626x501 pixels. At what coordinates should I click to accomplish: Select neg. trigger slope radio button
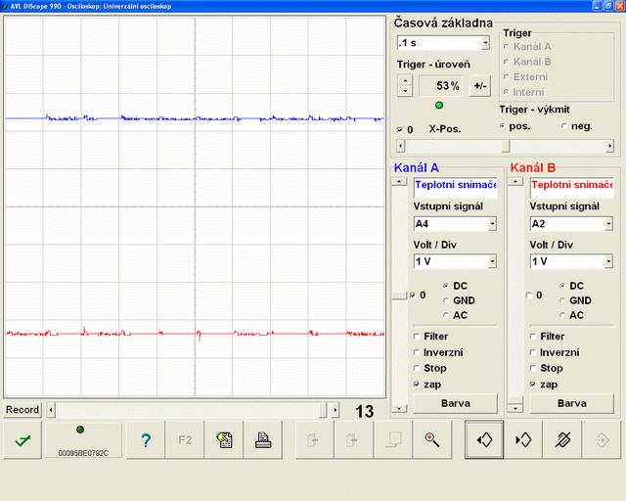tap(564, 126)
